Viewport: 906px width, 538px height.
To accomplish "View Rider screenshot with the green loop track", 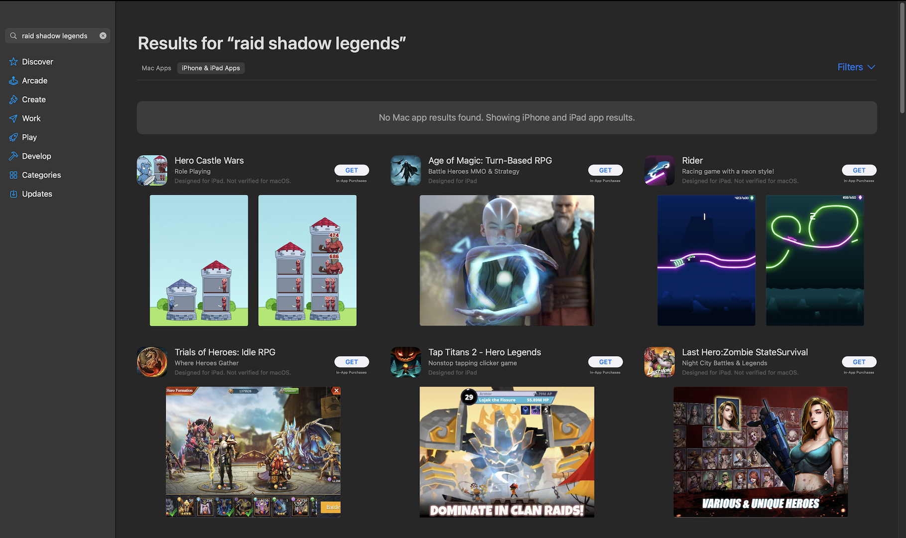I will pos(815,261).
